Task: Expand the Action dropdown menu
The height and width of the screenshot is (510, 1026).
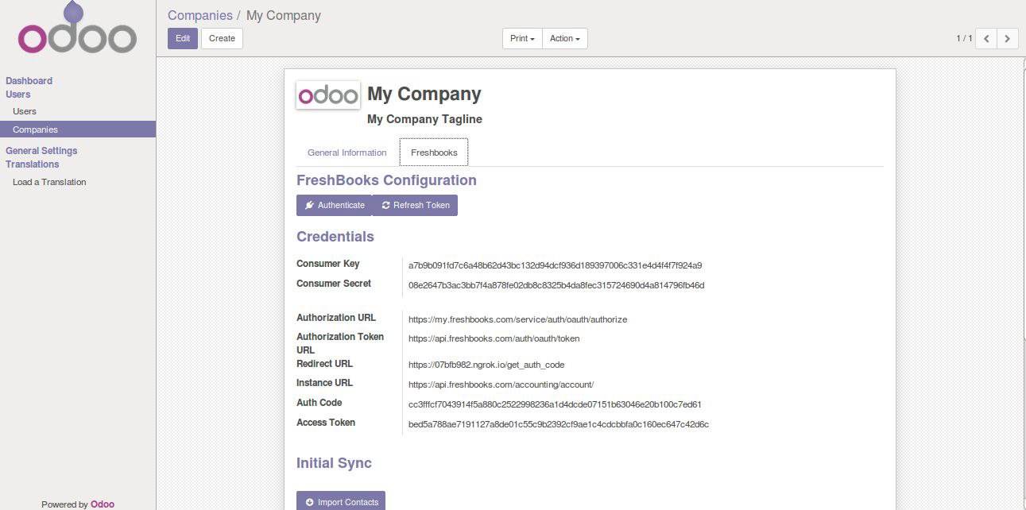Action: tap(564, 38)
